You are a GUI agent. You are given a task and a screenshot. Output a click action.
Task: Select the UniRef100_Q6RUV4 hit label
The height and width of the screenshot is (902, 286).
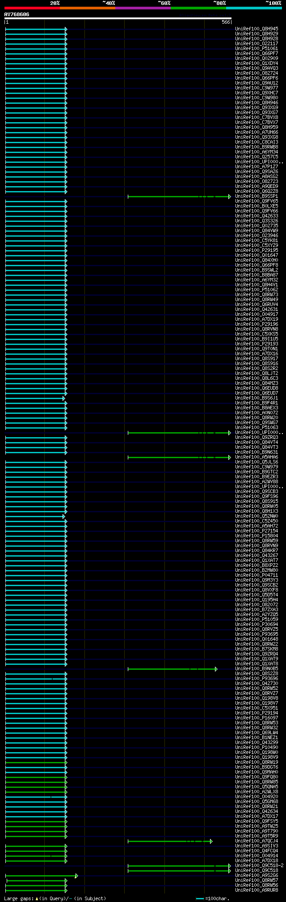pyautogui.click(x=257, y=305)
